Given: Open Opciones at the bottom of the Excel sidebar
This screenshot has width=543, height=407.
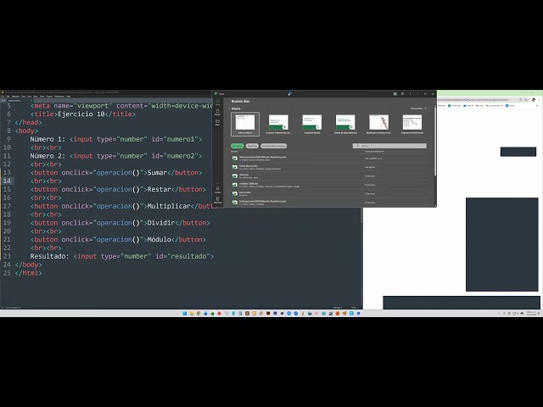Looking at the screenshot, I should (218, 200).
